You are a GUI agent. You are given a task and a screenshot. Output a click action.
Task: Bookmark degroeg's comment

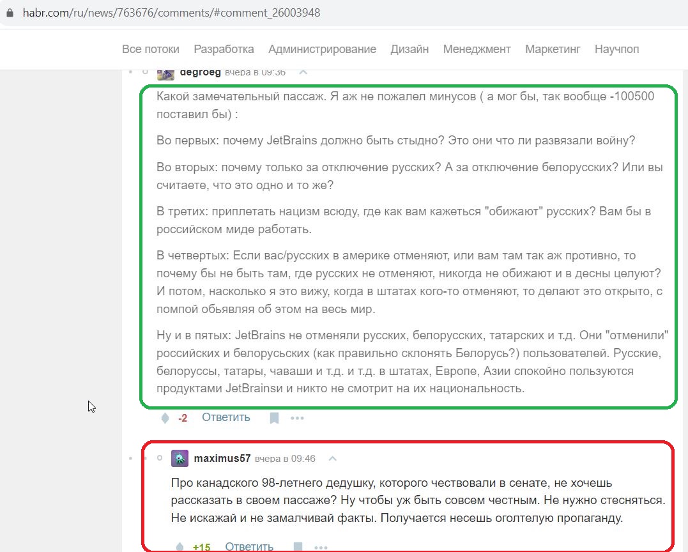(274, 418)
